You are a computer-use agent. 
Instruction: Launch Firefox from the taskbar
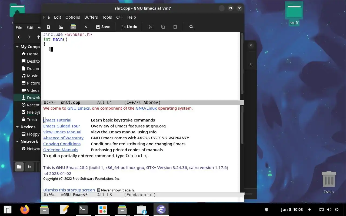(25, 210)
